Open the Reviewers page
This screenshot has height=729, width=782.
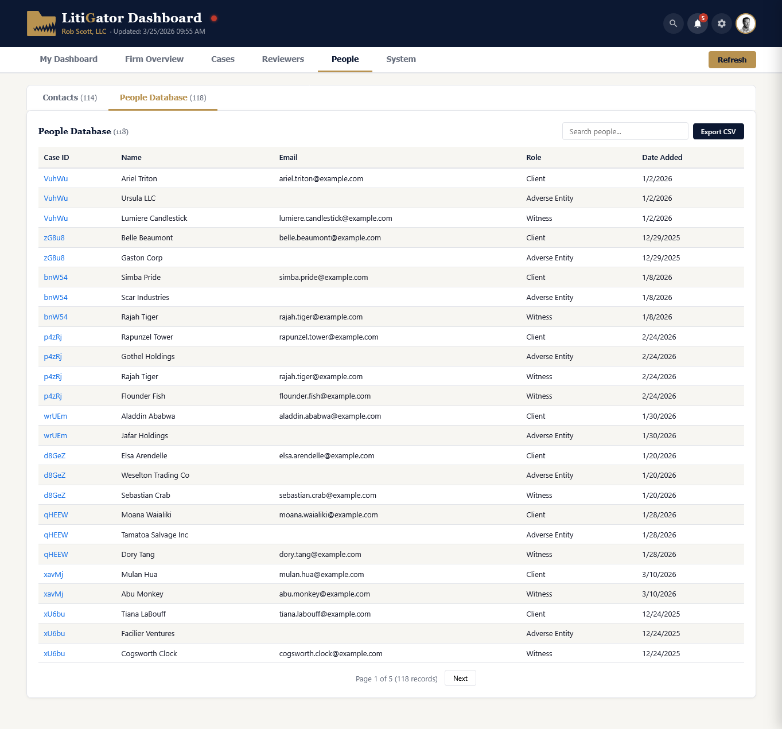pos(283,59)
